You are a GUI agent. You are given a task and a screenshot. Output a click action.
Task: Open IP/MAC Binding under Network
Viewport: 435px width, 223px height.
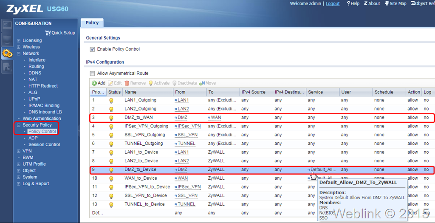44,105
